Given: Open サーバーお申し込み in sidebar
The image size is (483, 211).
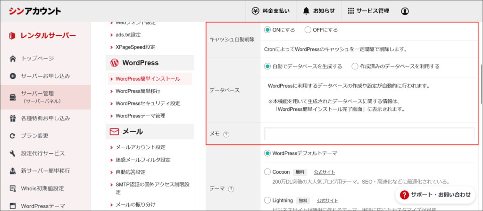Looking at the screenshot, I should [45, 76].
